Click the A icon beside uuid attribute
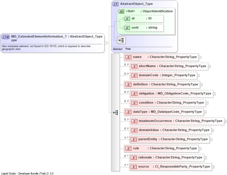The width and height of the screenshot is (227, 175). coord(127,28)
